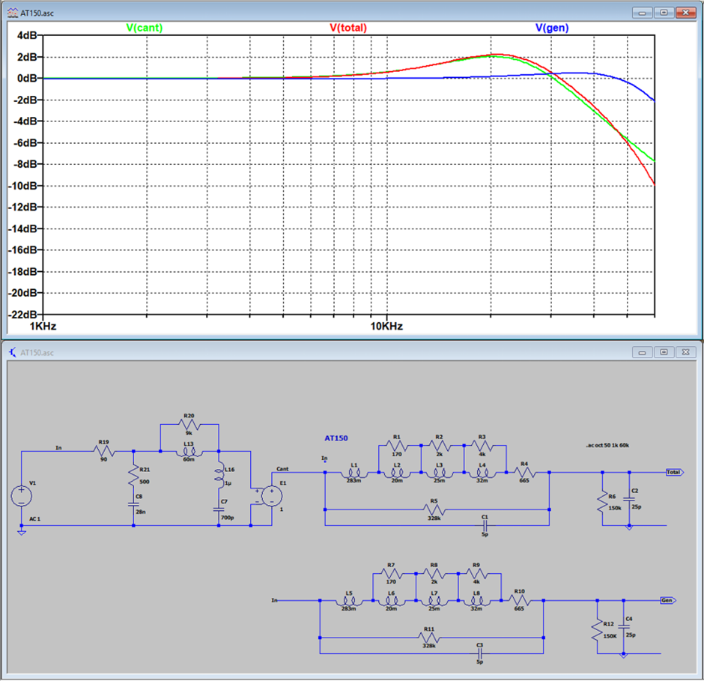Click the .ac oct 50 1k 60k directive
The width and height of the screenshot is (704, 681).
coord(607,445)
